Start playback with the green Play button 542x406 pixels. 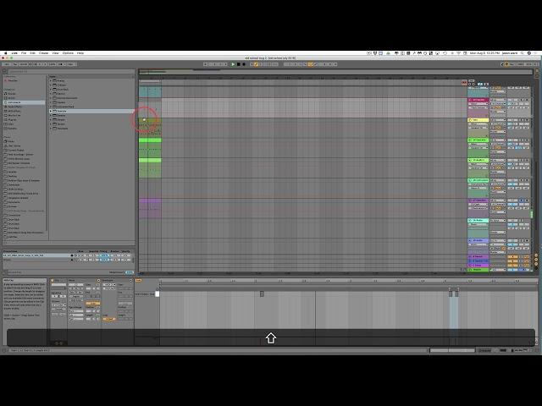pos(233,64)
